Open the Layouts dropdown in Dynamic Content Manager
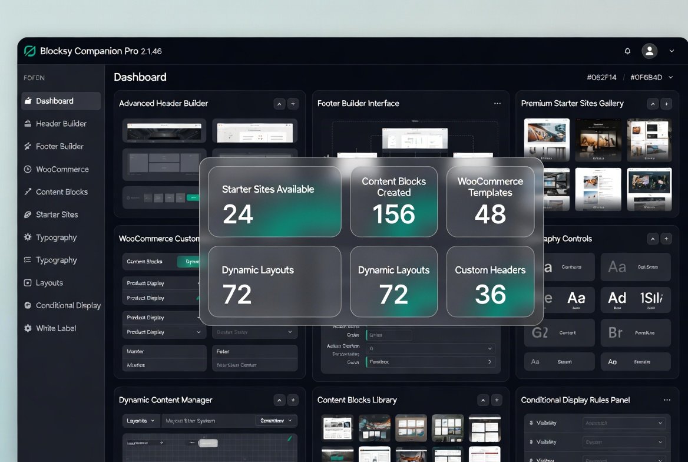Screen dimensions: 688x462 140,421
